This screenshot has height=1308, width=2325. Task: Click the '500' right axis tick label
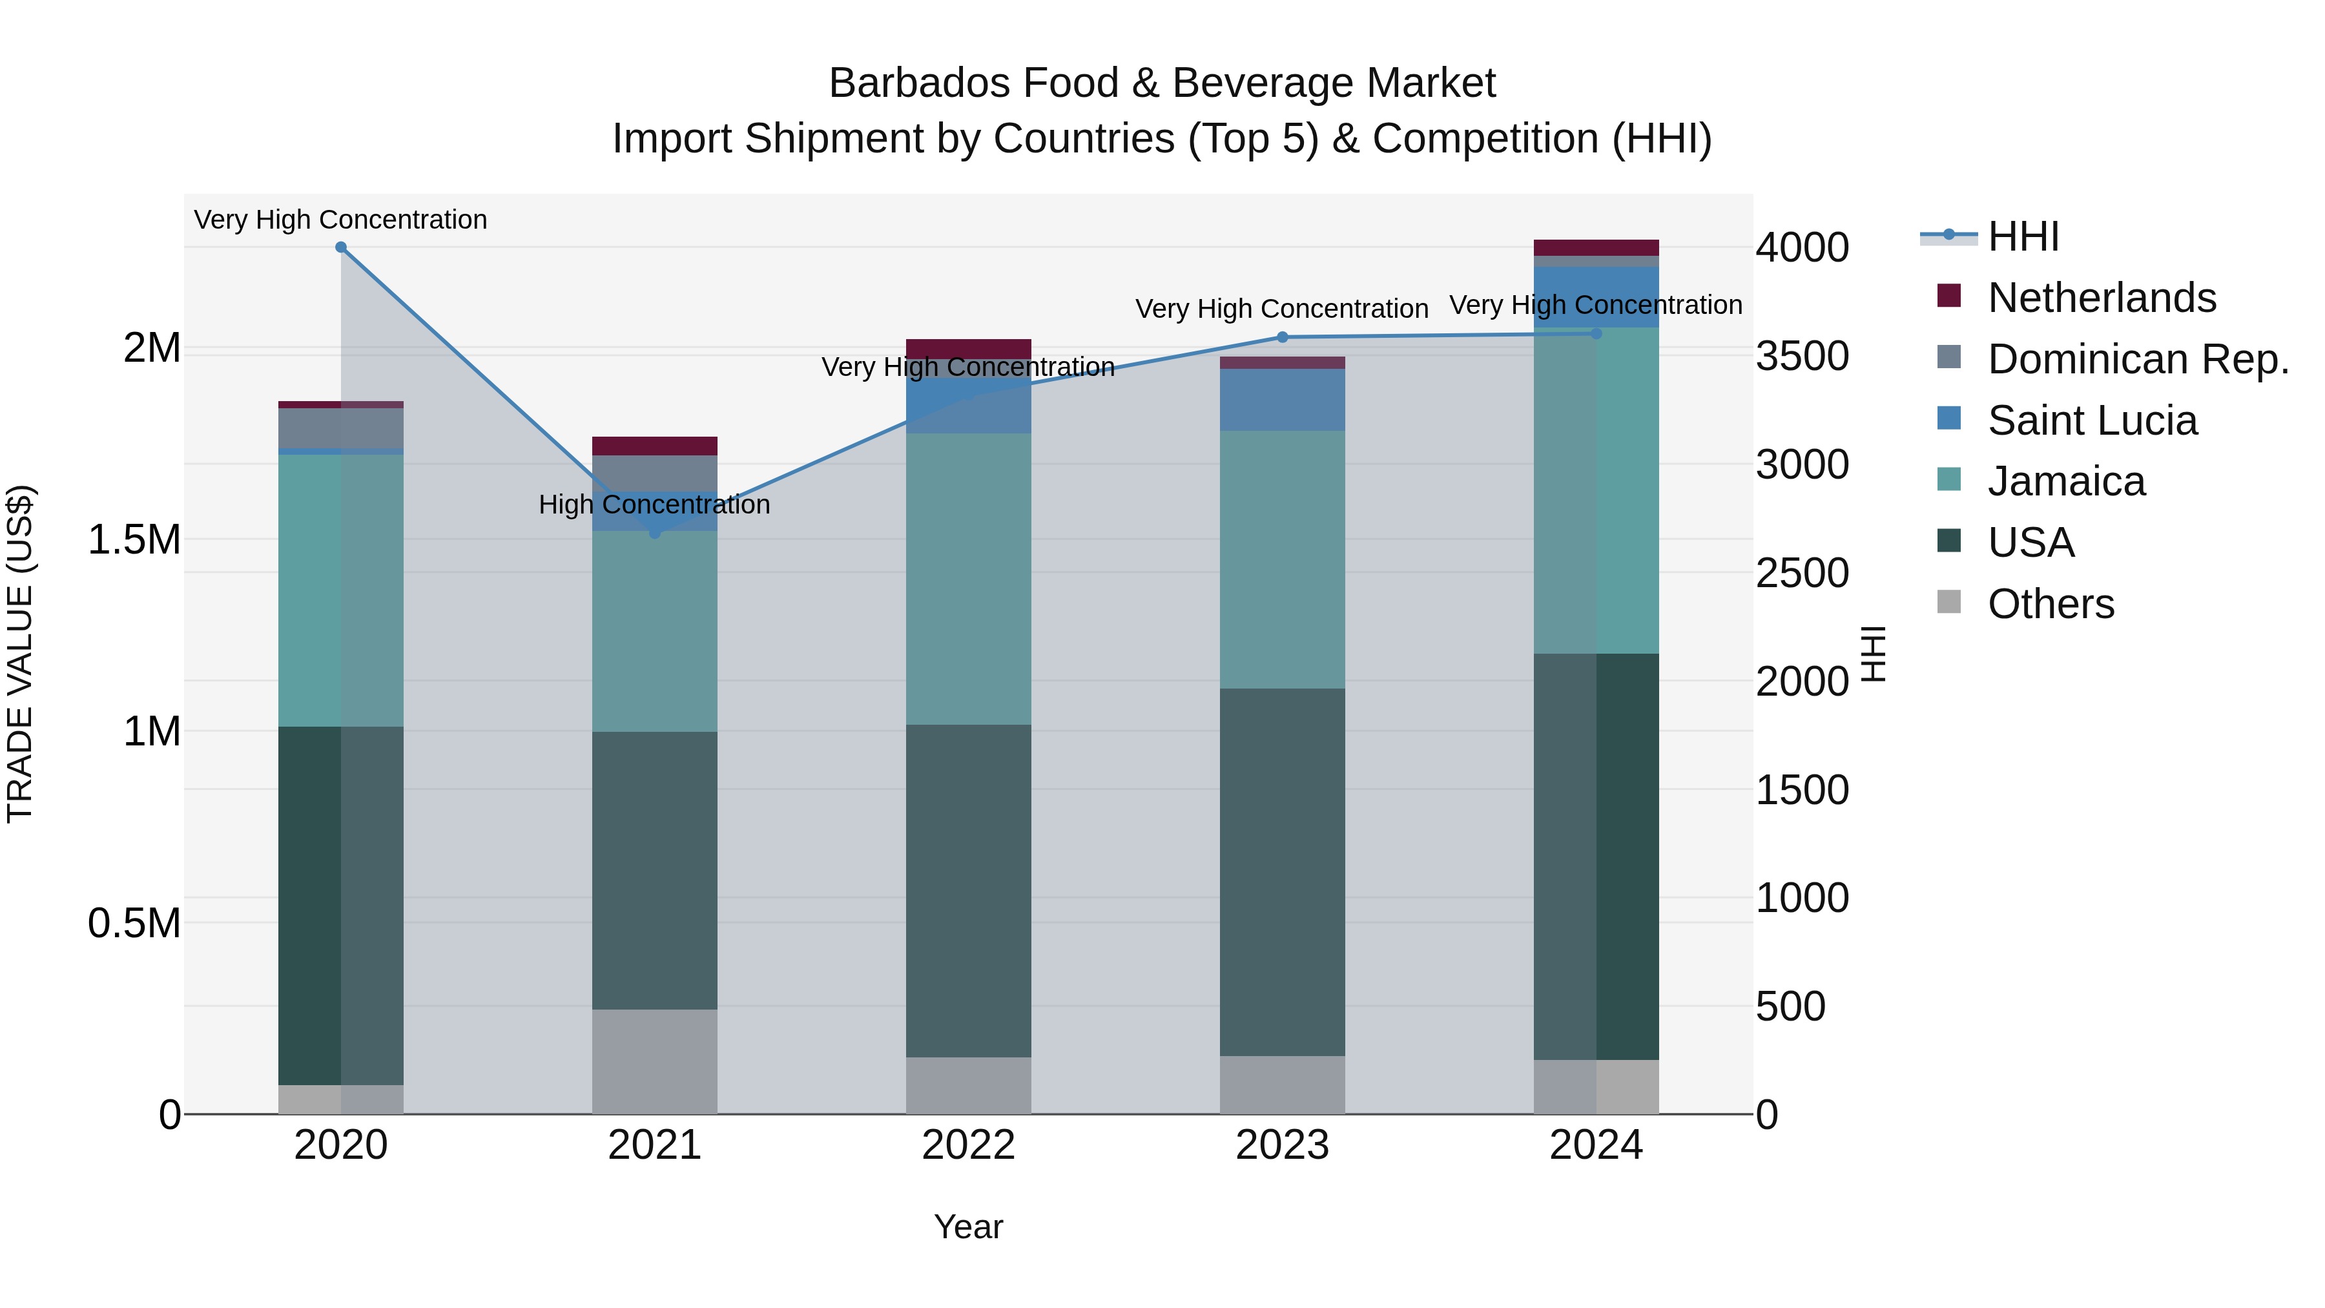(1792, 1006)
